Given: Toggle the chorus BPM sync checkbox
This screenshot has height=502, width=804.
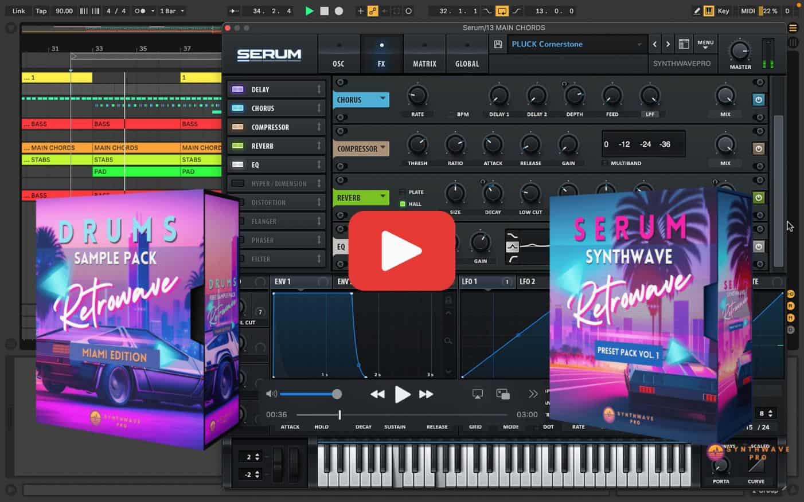Looking at the screenshot, I should pyautogui.click(x=451, y=114).
